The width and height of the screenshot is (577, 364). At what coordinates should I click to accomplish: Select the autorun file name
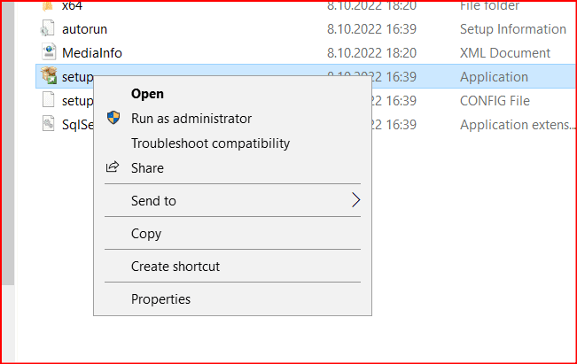[85, 29]
